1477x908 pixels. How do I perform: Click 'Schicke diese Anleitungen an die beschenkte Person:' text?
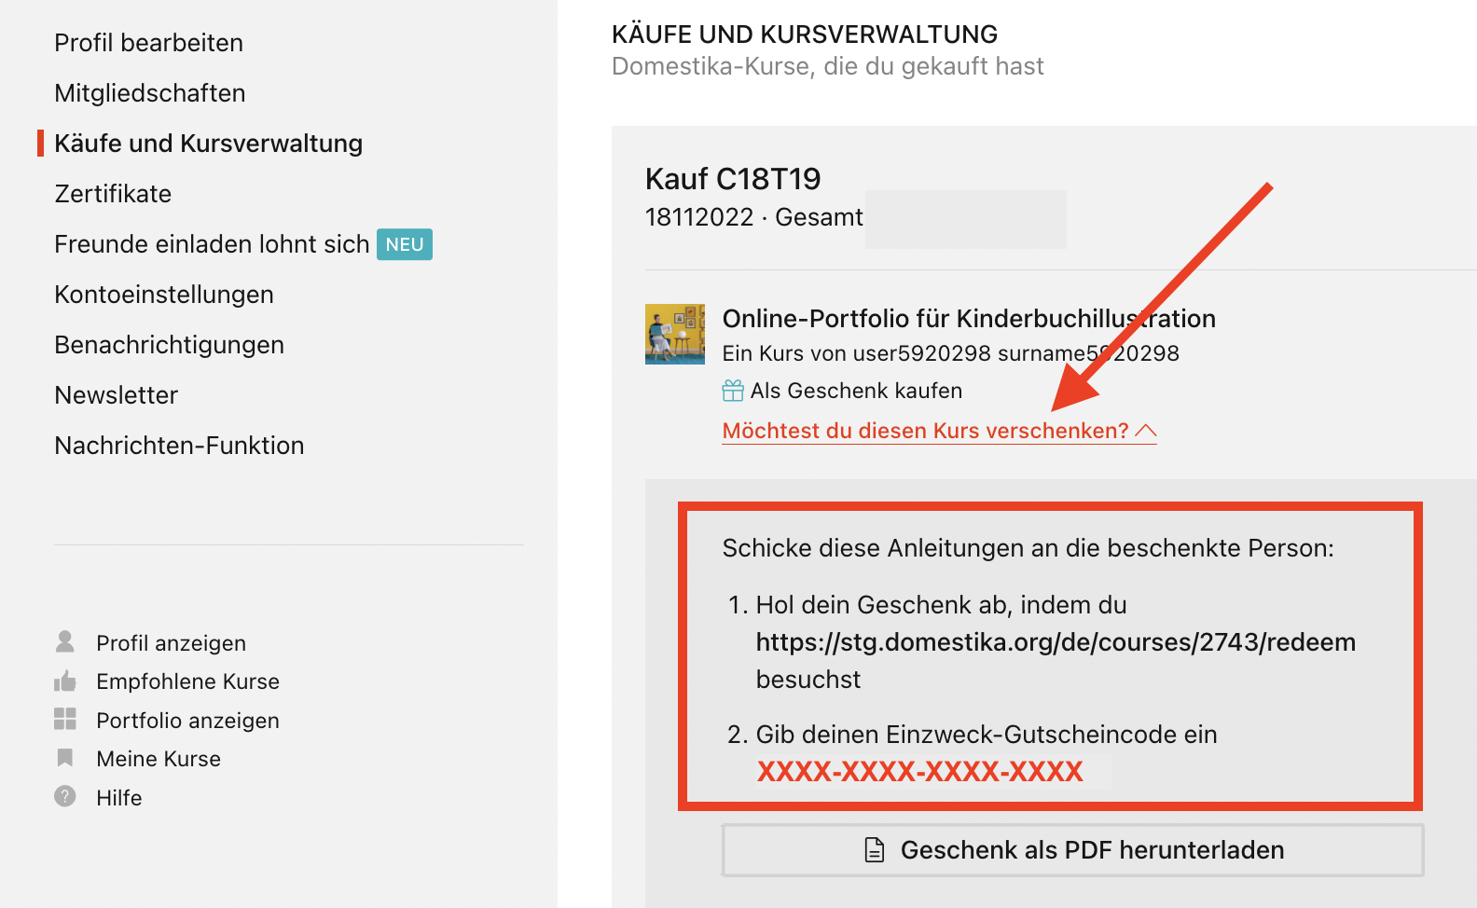coord(1028,548)
